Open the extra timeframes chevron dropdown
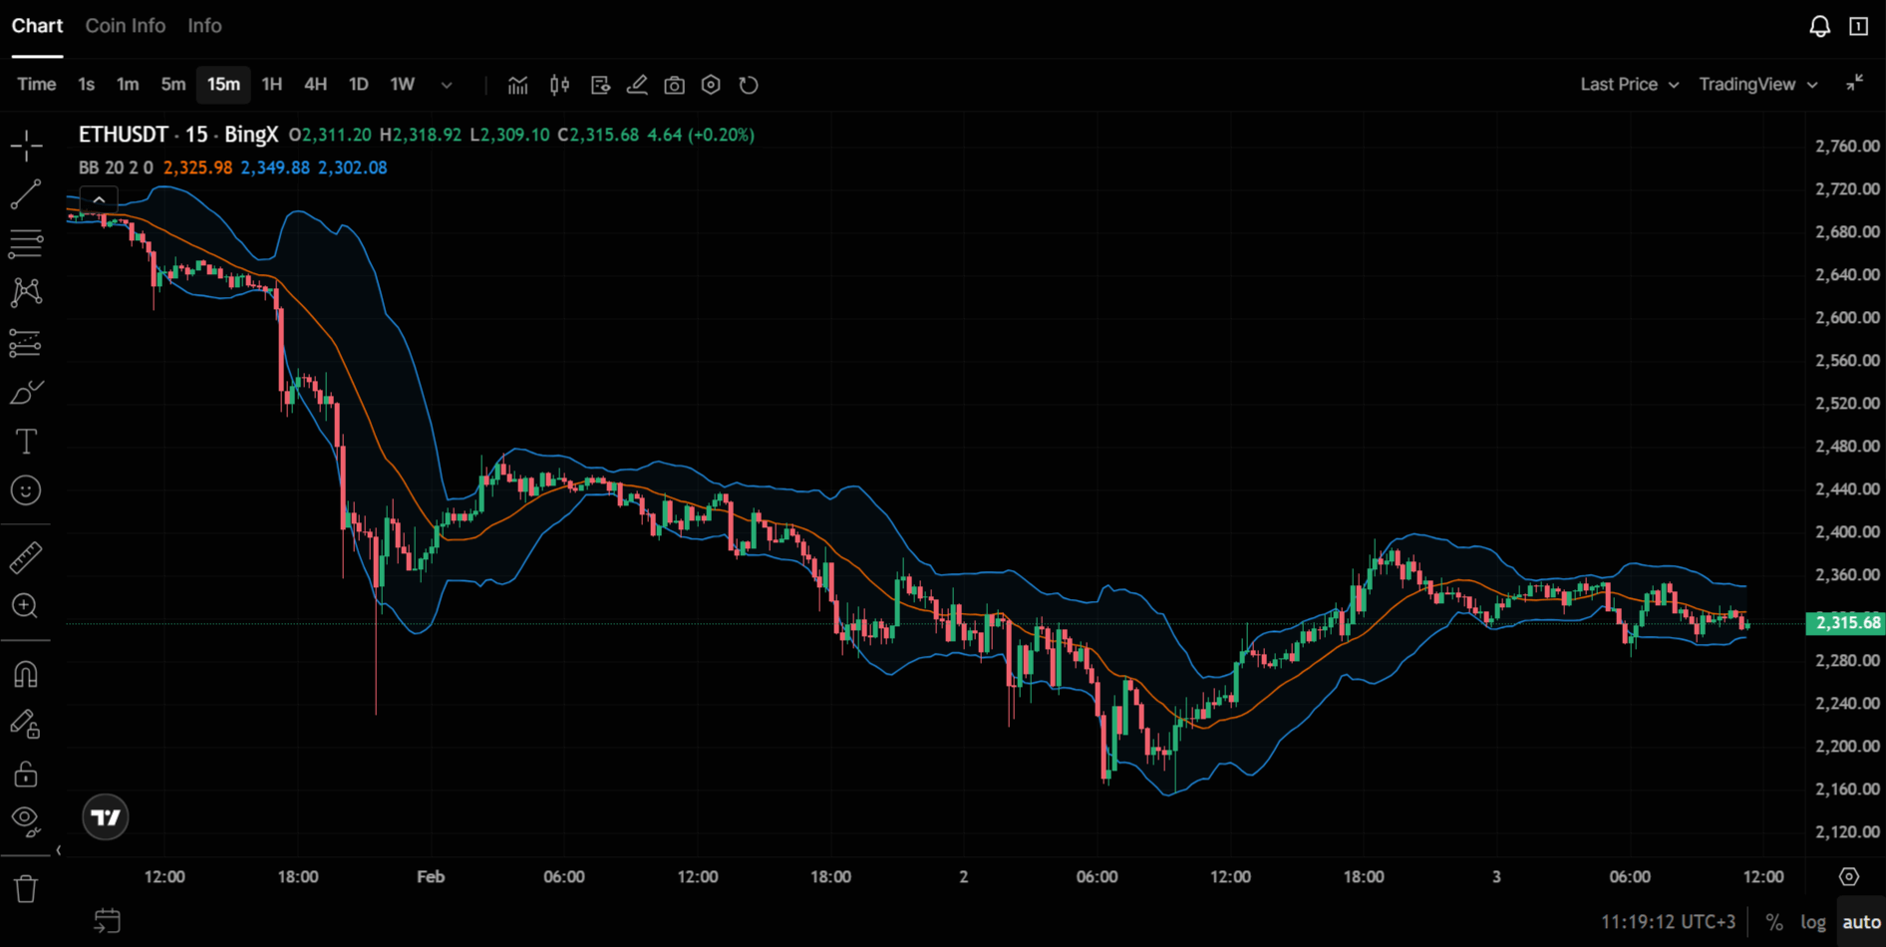 tap(446, 85)
